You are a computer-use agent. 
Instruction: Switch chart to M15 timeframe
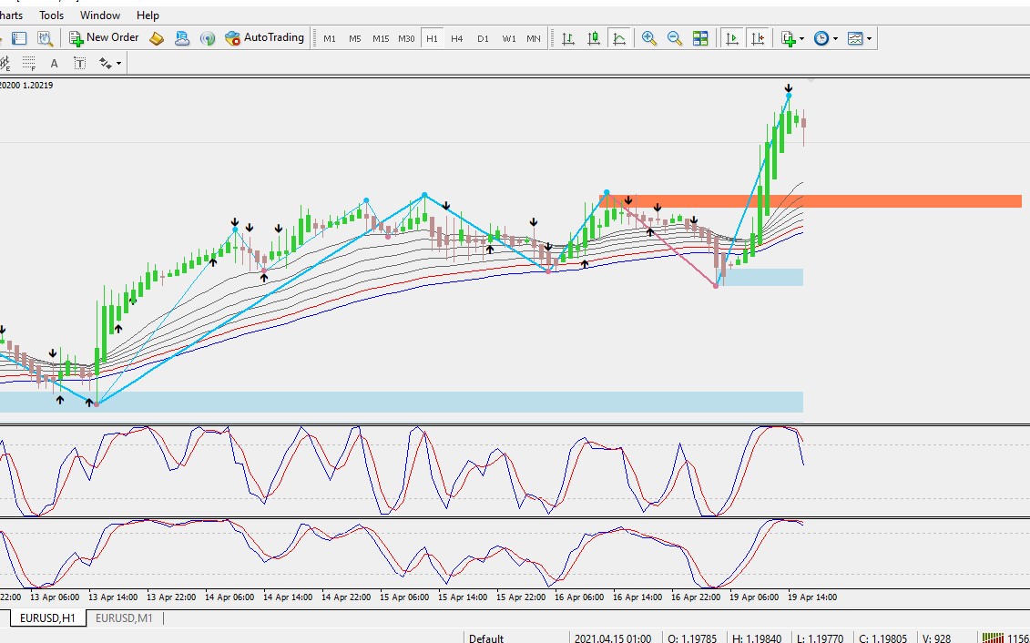pos(381,39)
